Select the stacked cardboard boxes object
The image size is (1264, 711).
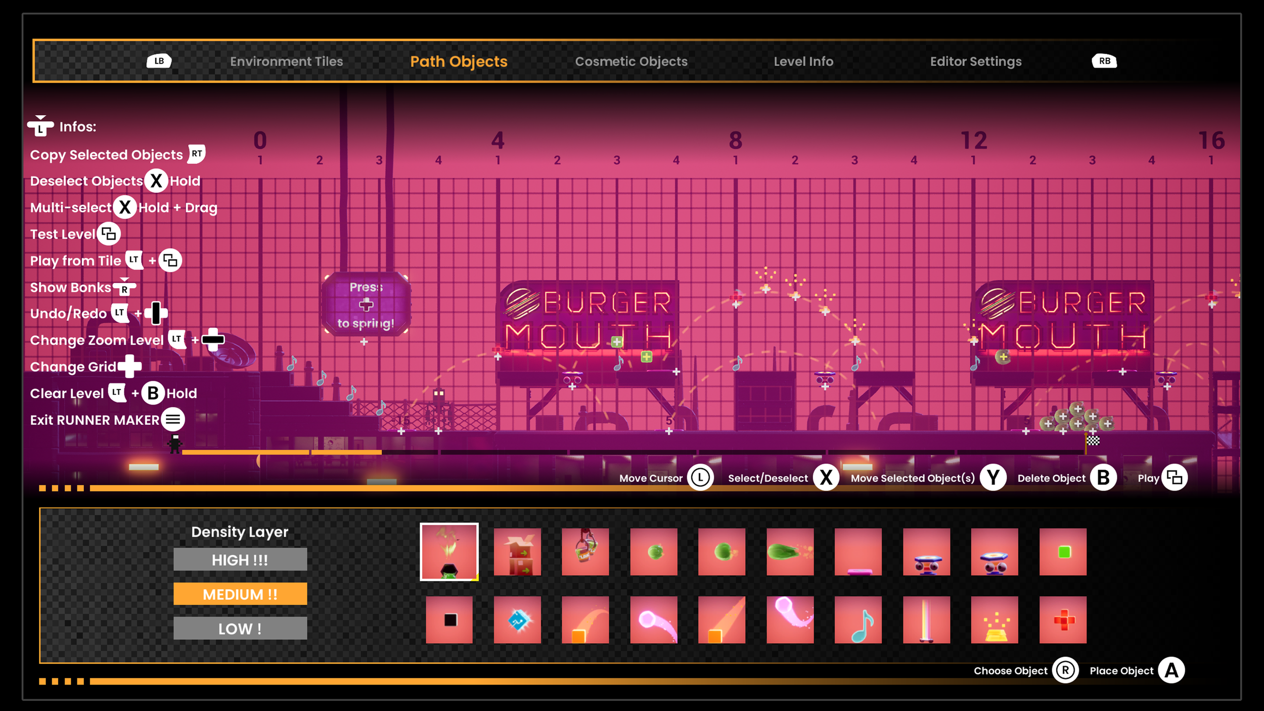(517, 552)
